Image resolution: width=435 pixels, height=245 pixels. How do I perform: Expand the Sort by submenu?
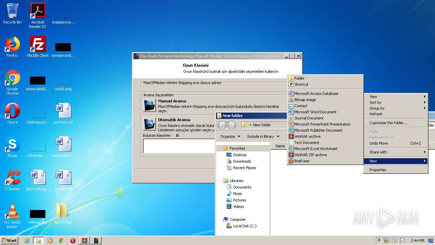pyautogui.click(x=396, y=102)
